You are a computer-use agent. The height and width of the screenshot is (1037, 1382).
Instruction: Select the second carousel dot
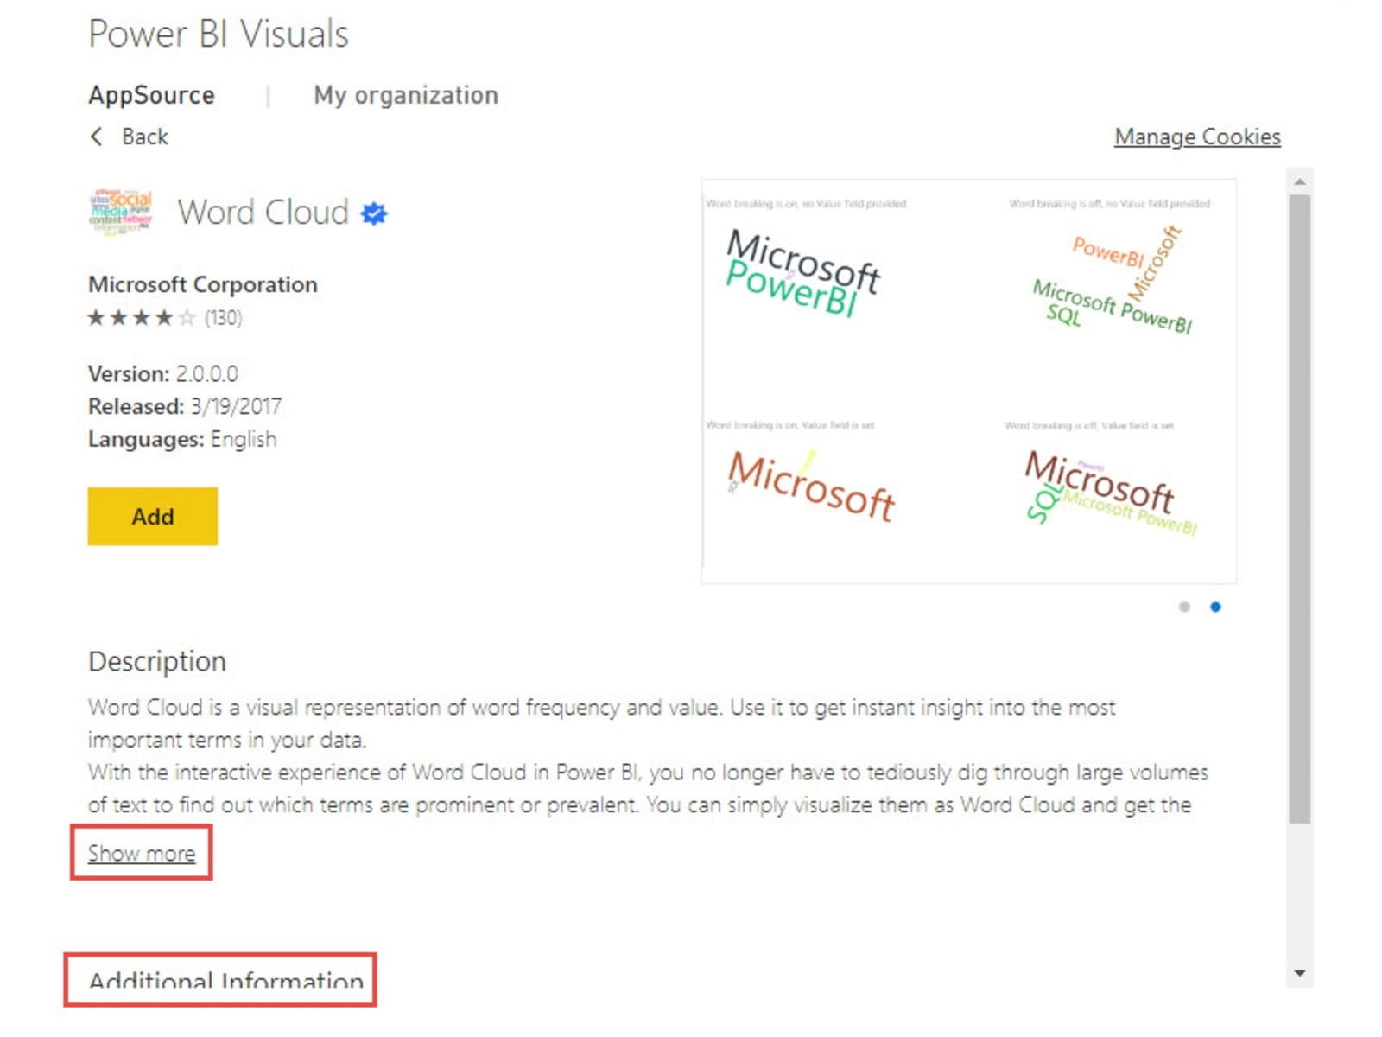pyautogui.click(x=1215, y=607)
